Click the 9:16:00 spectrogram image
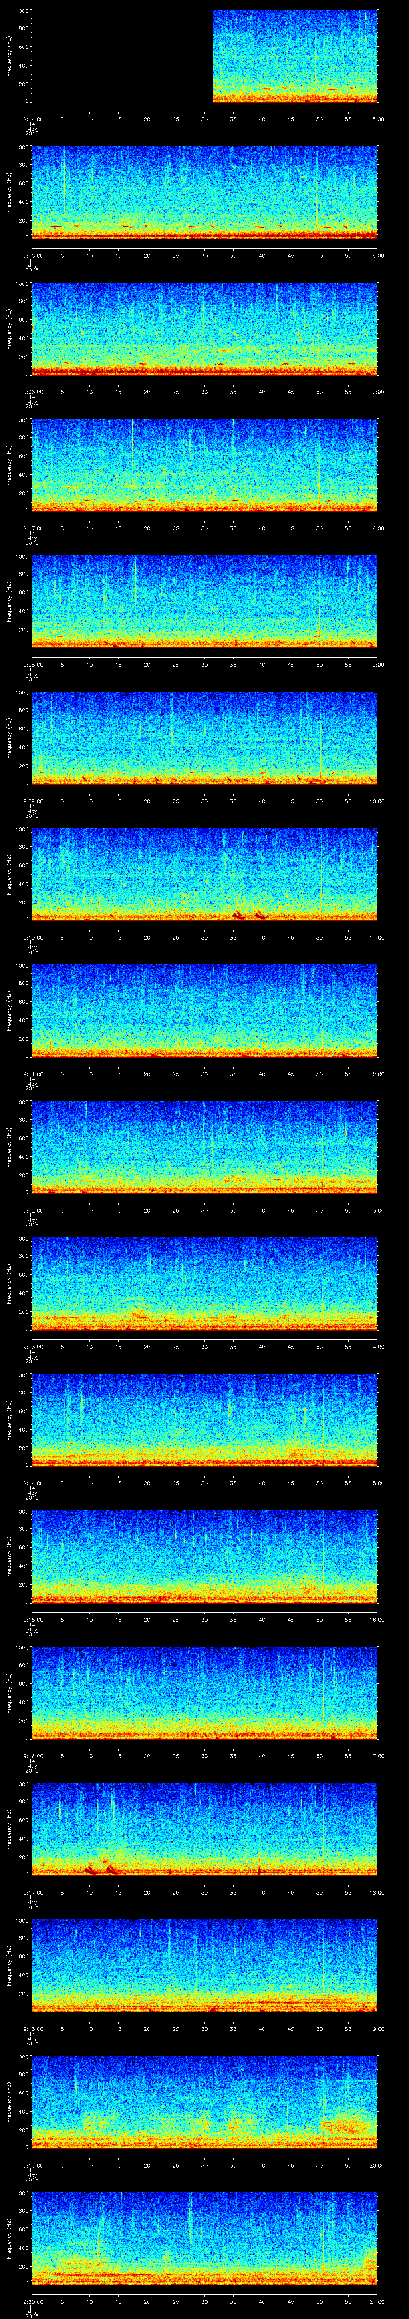409x2319 pixels. coord(205,1692)
